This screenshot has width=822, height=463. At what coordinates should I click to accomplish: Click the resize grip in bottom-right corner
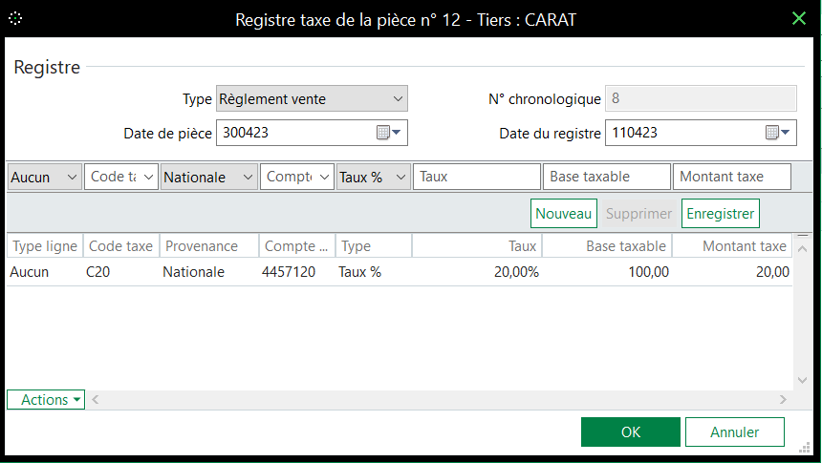tap(803, 443)
